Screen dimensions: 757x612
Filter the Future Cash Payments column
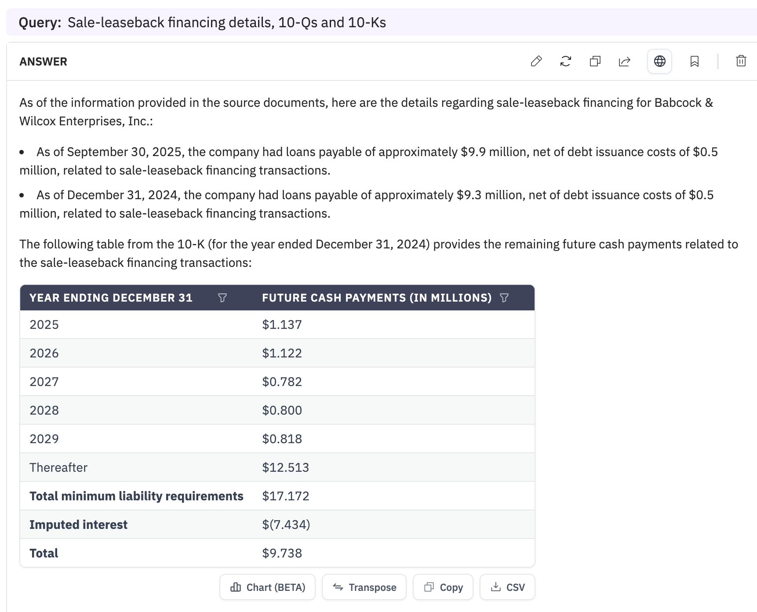[x=504, y=298]
